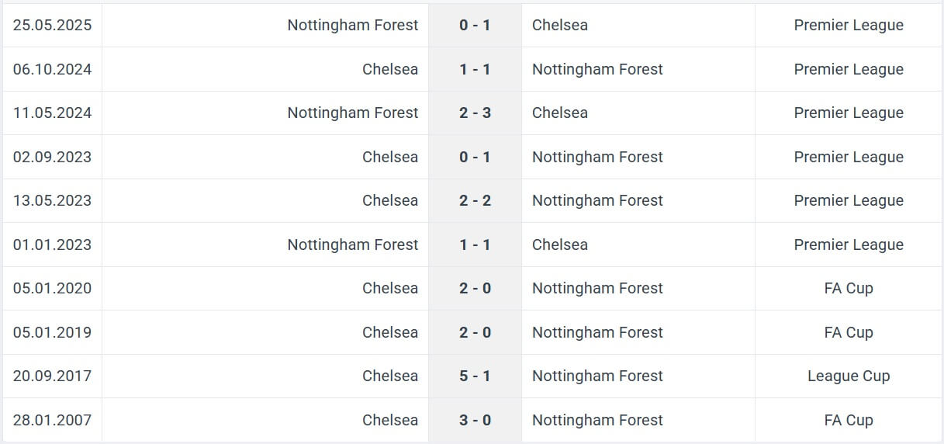
Task: Open the 2 - 2 score result
Action: click(x=475, y=200)
